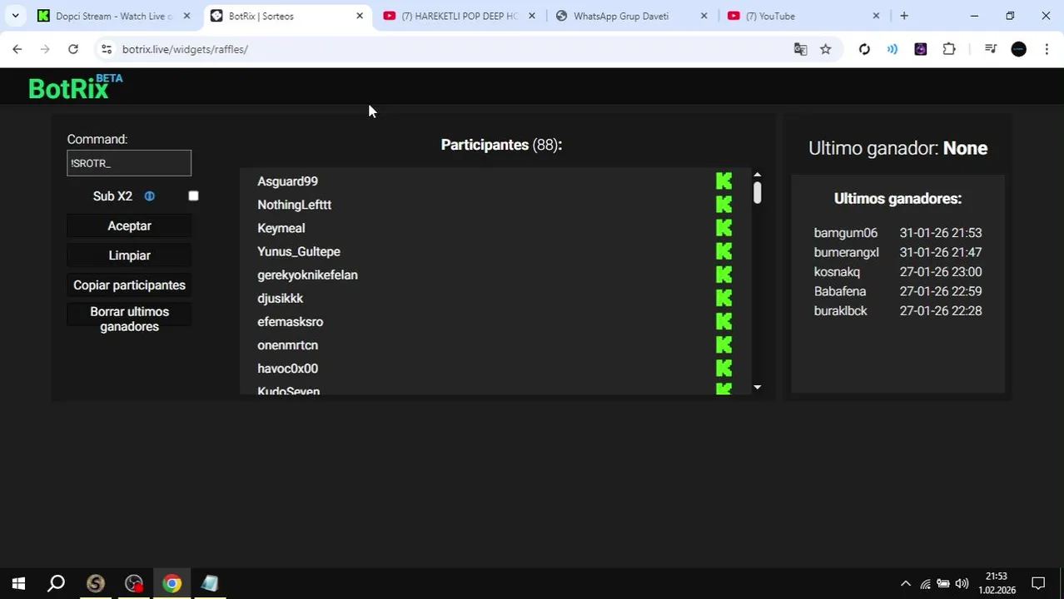
Task: Click the Kick icon next to NothingLefttt
Action: (723, 205)
